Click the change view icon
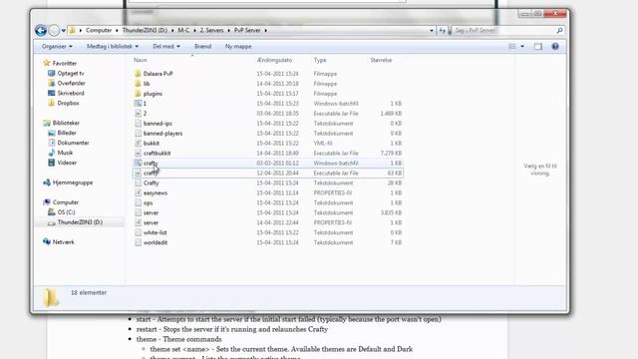 [x=512, y=47]
